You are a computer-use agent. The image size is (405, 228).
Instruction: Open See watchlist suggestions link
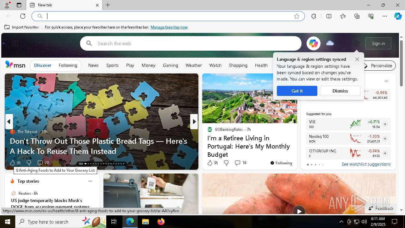(366, 164)
